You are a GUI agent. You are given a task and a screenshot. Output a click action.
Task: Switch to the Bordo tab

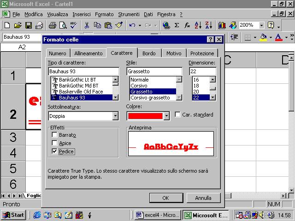coord(149,53)
